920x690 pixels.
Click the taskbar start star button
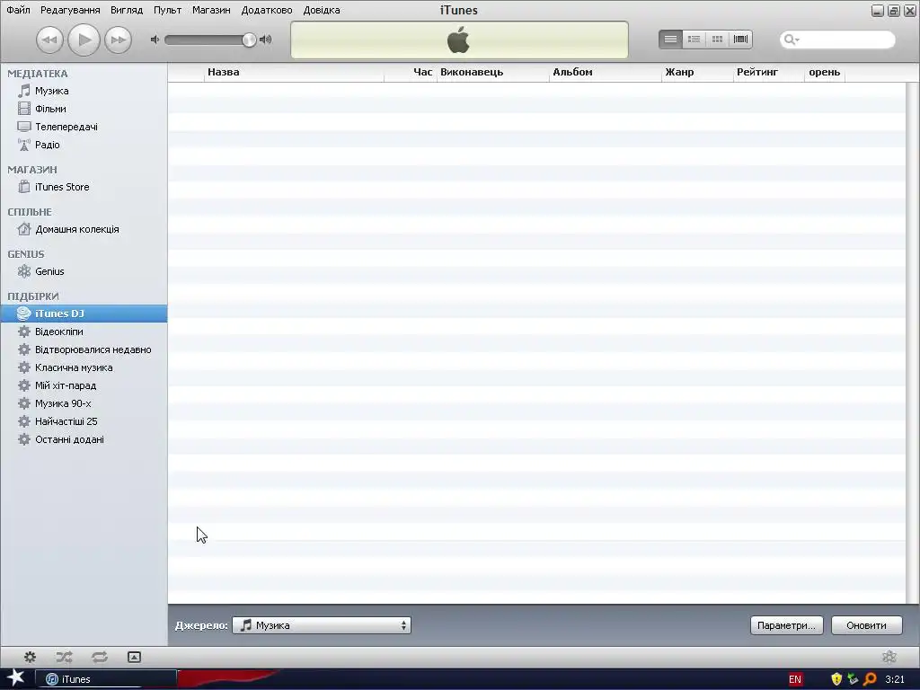pyautogui.click(x=15, y=678)
